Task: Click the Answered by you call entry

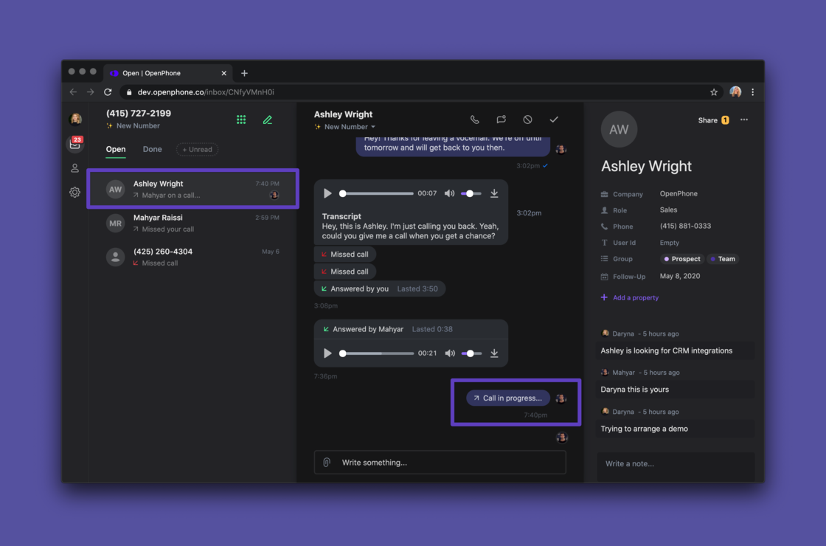Action: pyautogui.click(x=379, y=288)
